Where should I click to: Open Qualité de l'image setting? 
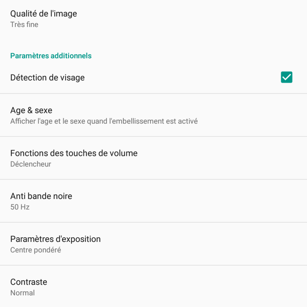[x=153, y=19]
